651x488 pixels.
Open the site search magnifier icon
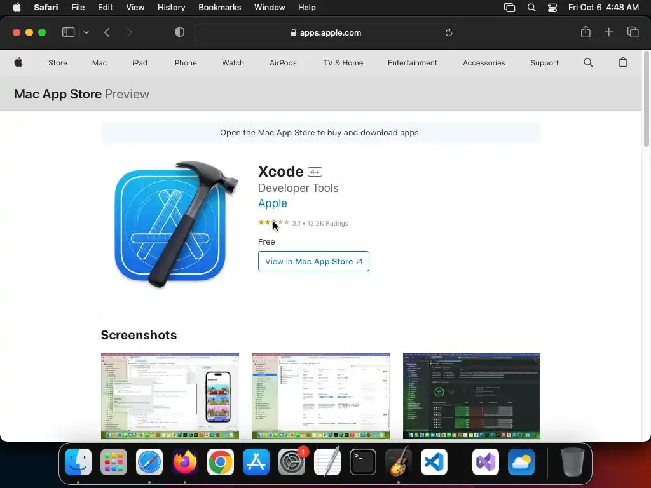[x=588, y=63]
